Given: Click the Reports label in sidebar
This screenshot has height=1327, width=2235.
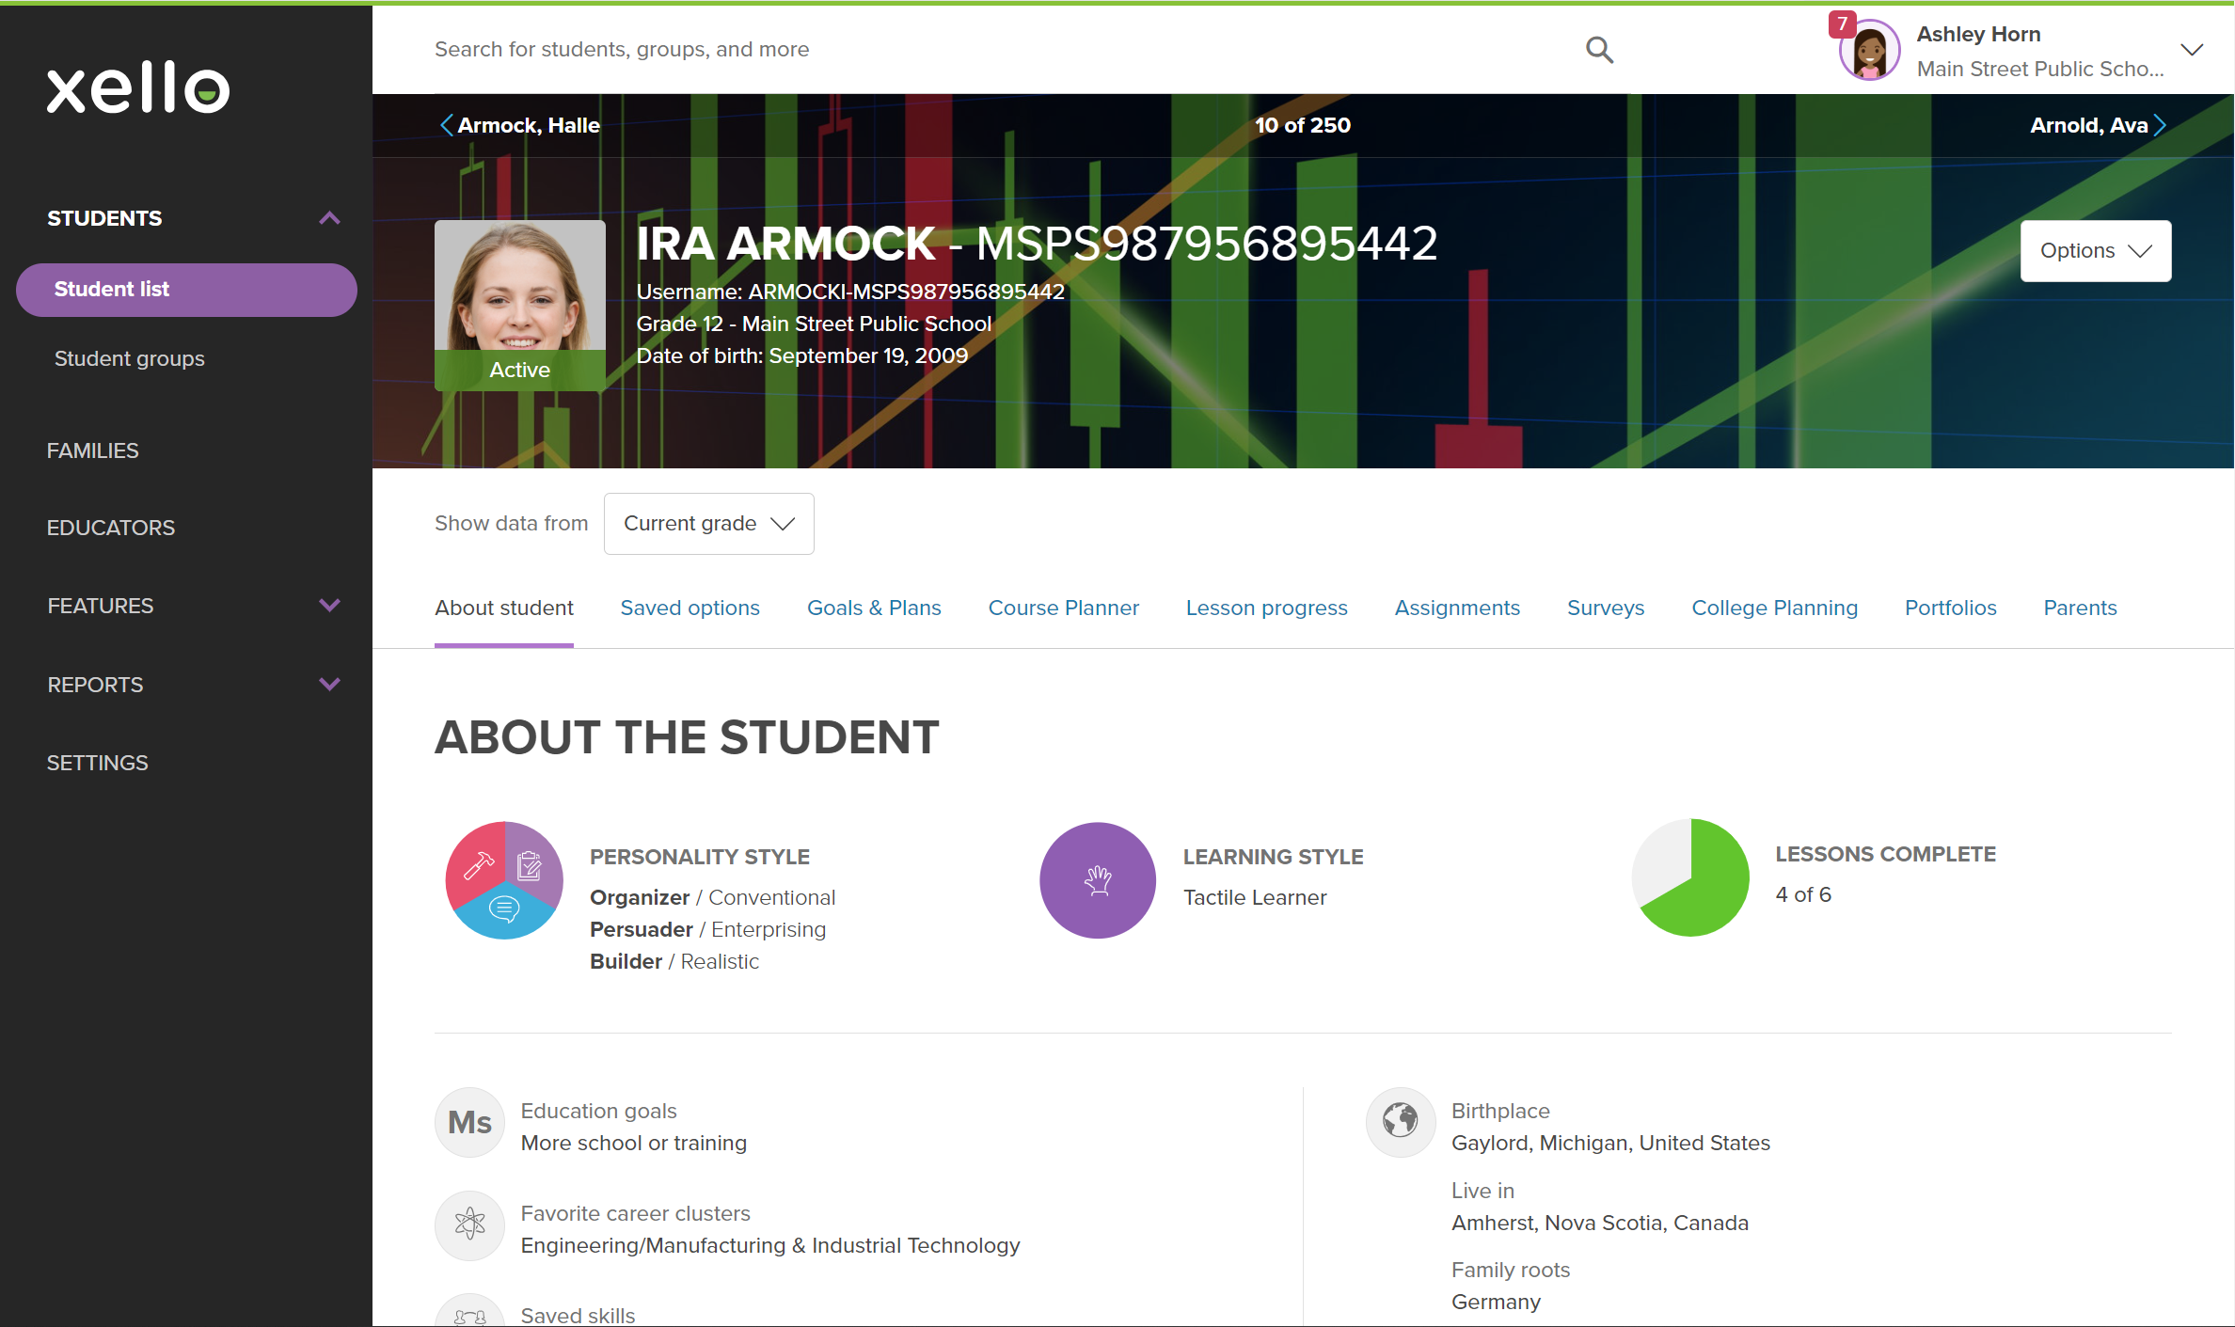Looking at the screenshot, I should point(95,685).
